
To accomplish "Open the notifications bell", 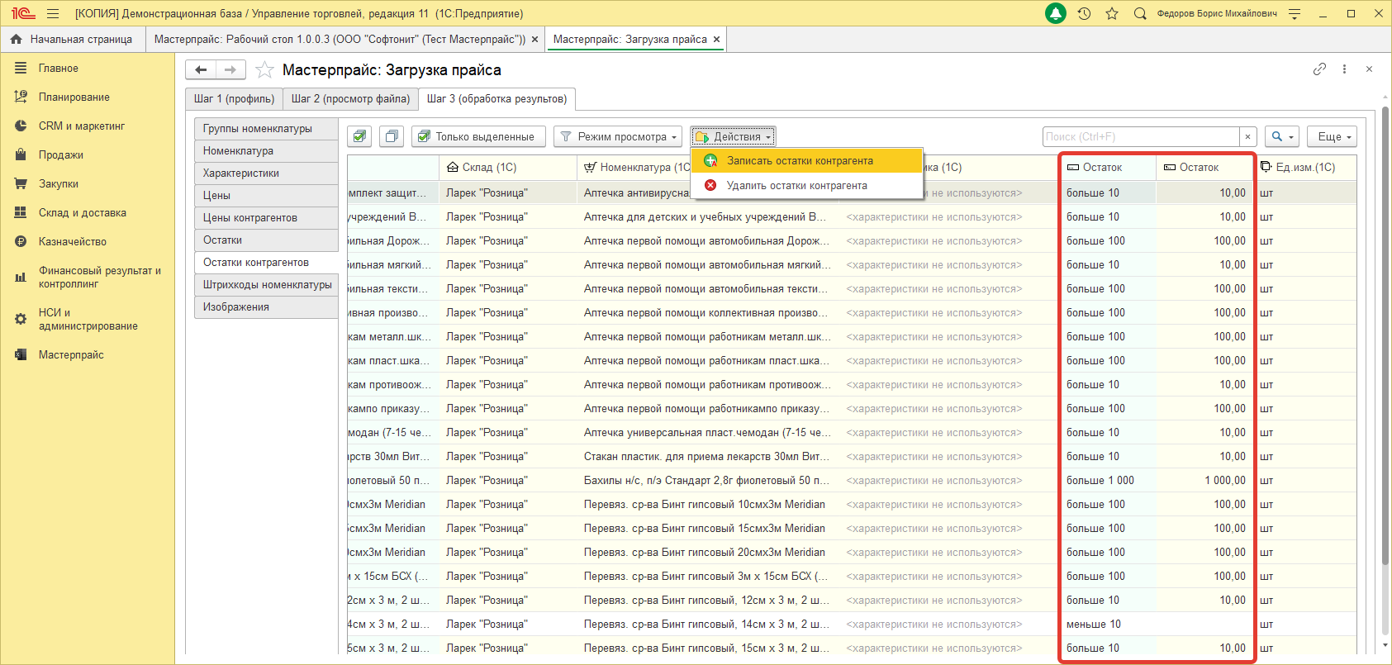I will point(1056,13).
